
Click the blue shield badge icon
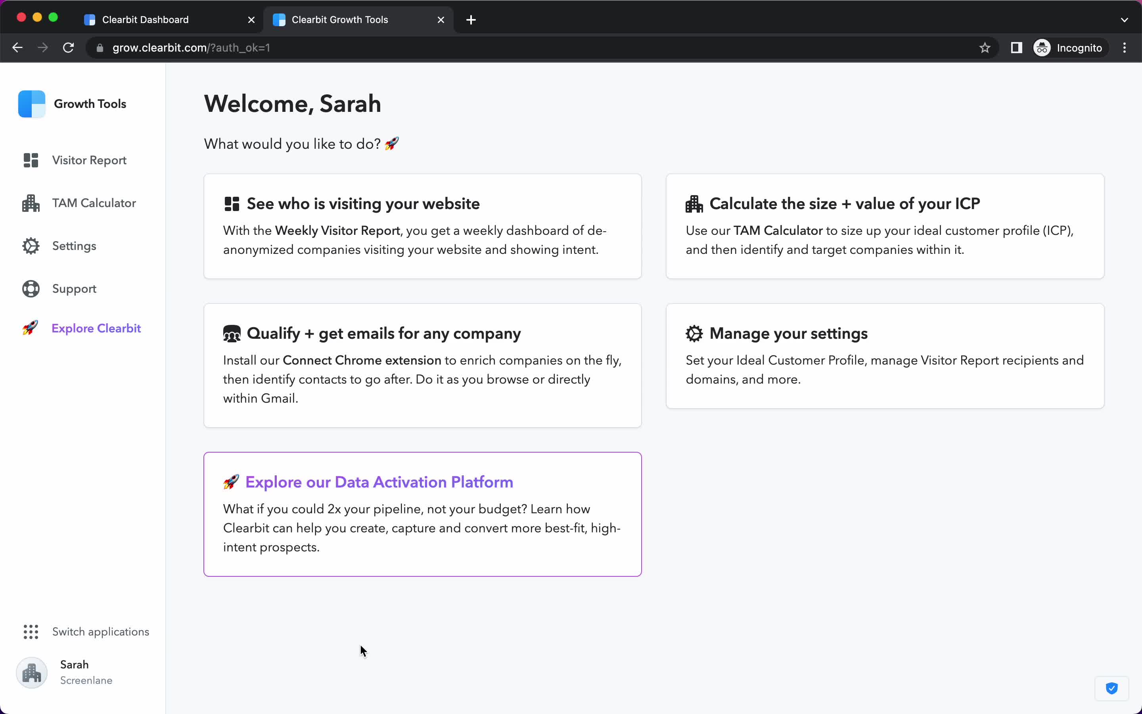[x=1112, y=688]
